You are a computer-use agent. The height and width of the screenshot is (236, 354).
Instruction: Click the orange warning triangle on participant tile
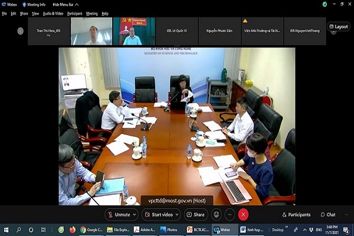coord(245,21)
